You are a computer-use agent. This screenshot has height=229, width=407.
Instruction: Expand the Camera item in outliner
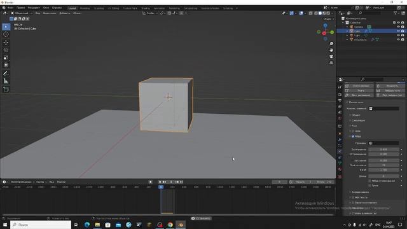coord(347,27)
